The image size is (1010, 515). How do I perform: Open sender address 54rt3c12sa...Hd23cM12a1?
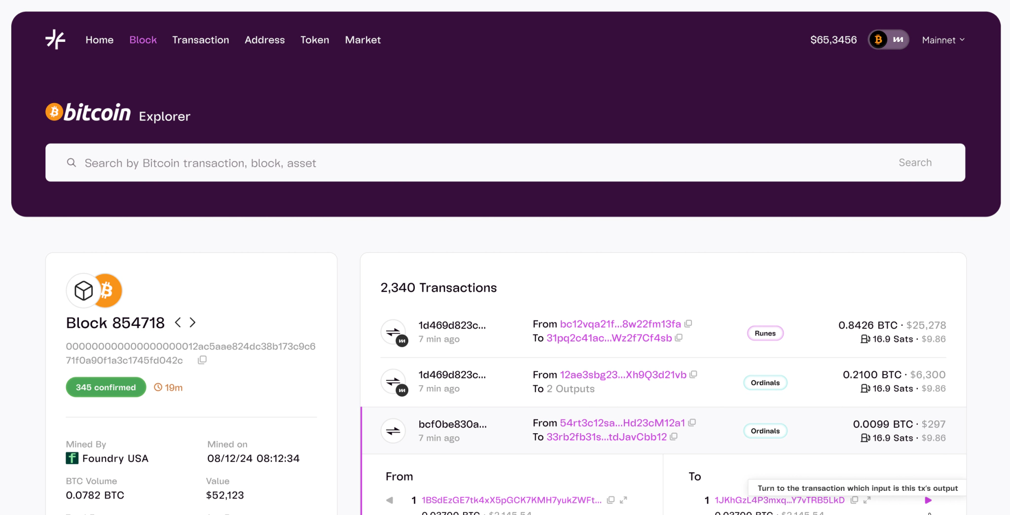coord(622,423)
